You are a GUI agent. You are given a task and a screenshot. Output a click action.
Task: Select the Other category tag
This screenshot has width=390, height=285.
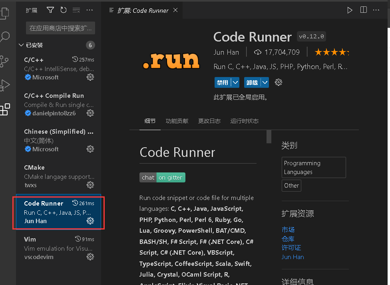coord(291,186)
